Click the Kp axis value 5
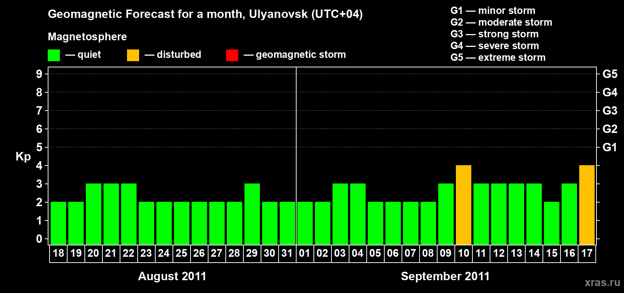This screenshot has width=624, height=293. [x=39, y=147]
